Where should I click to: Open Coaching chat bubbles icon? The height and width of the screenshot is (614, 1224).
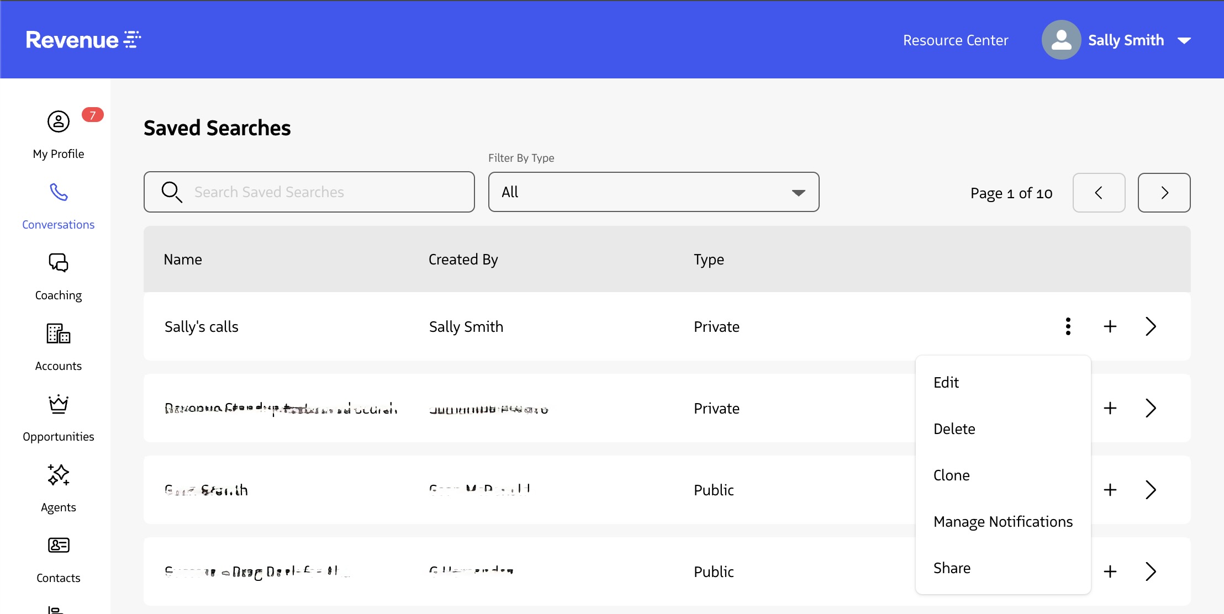click(x=59, y=263)
